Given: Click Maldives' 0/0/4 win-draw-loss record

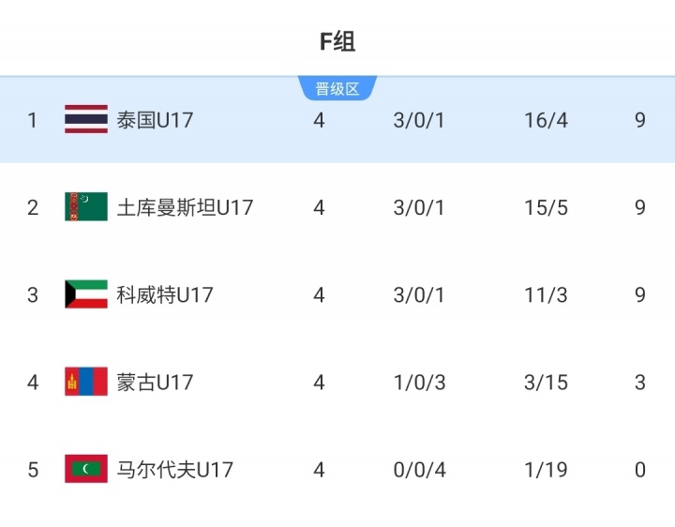Looking at the screenshot, I should [419, 469].
